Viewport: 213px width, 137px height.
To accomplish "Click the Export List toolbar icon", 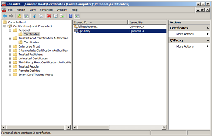I will coord(62,16).
